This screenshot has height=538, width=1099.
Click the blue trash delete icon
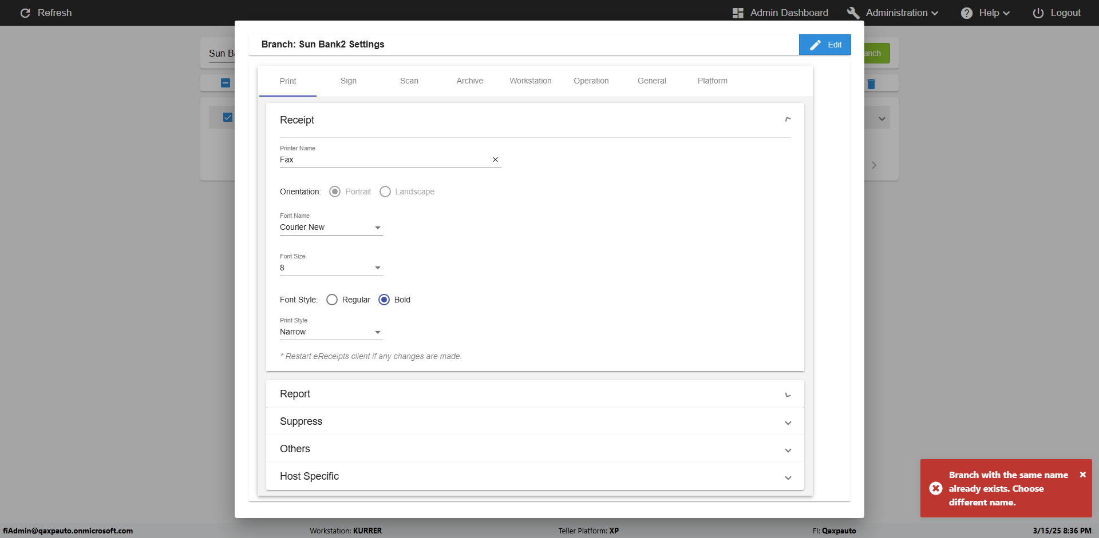tap(871, 84)
